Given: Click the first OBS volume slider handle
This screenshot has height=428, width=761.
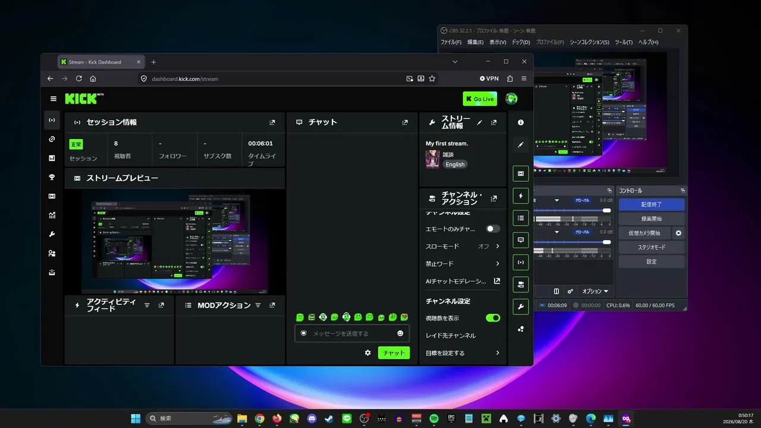Looking at the screenshot, I should pyautogui.click(x=606, y=210).
